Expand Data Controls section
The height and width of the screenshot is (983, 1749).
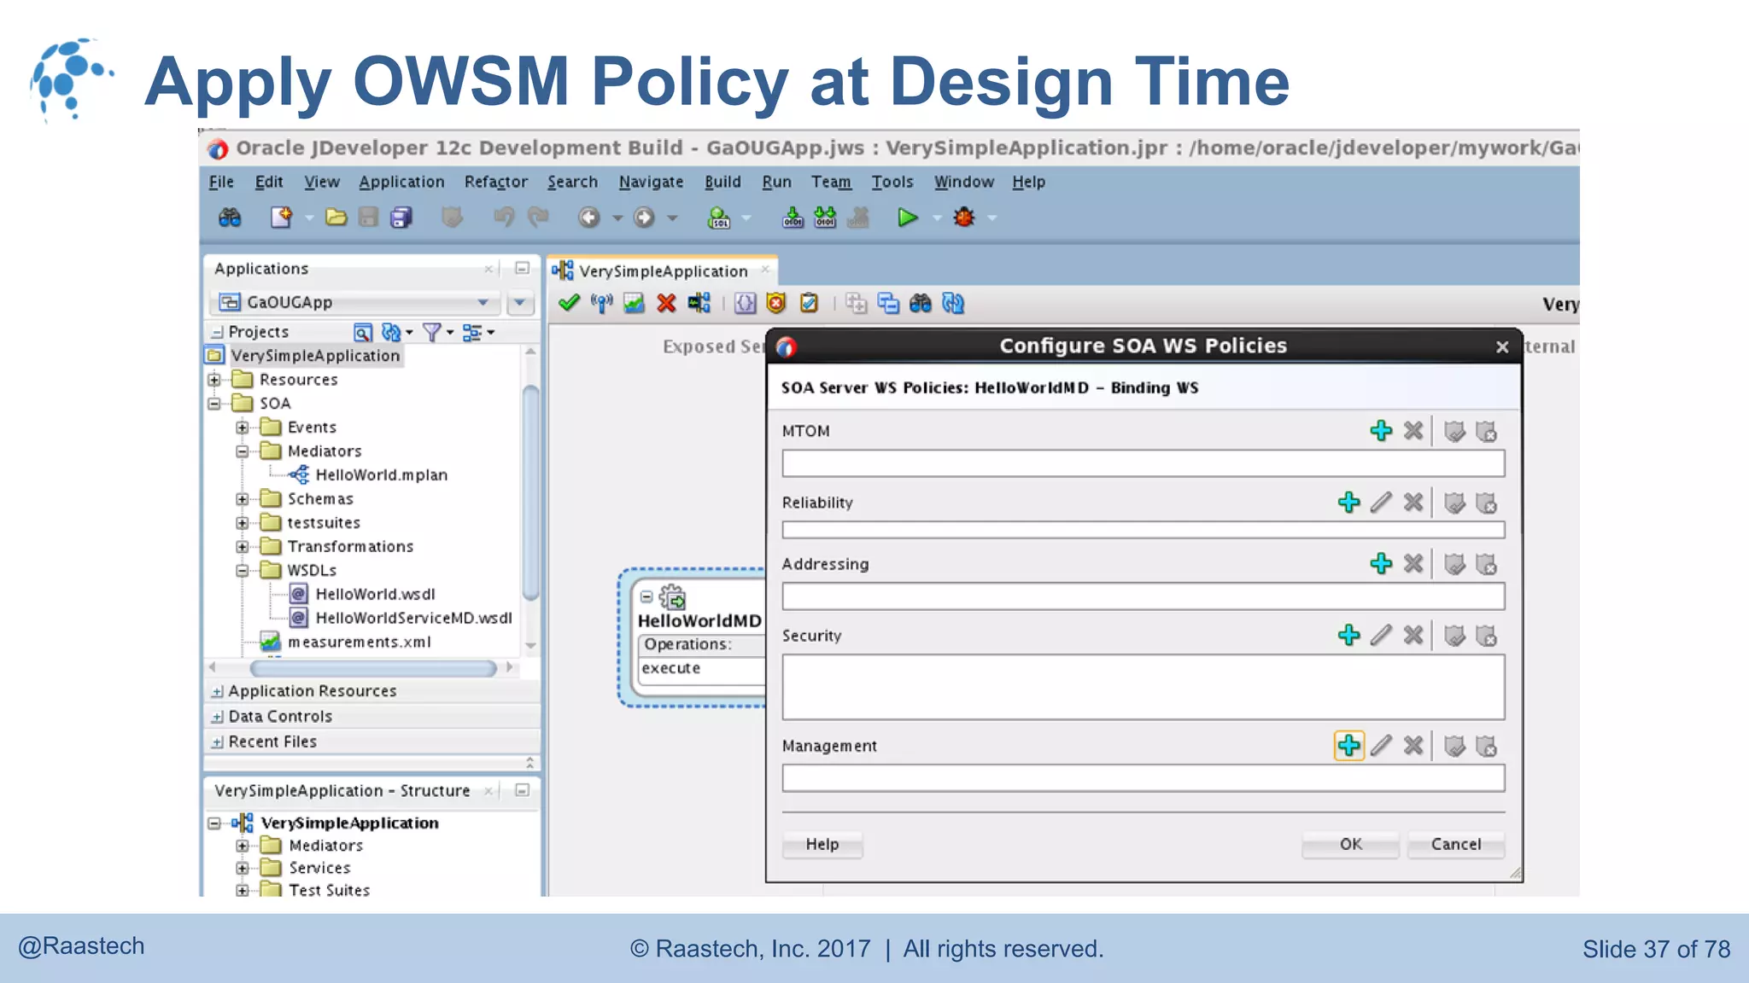(217, 717)
